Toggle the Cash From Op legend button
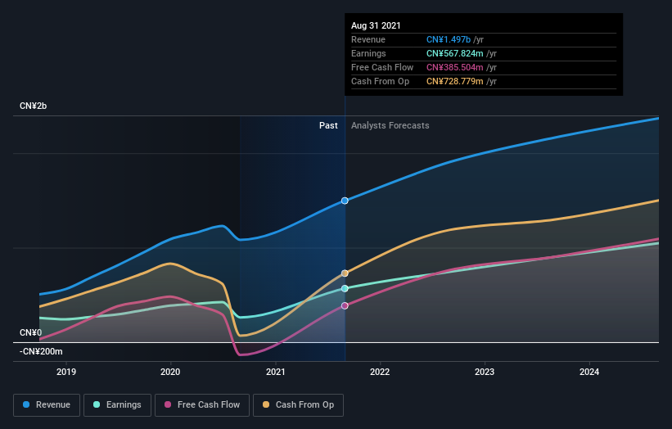Image resolution: width=672 pixels, height=429 pixels. pyautogui.click(x=298, y=405)
